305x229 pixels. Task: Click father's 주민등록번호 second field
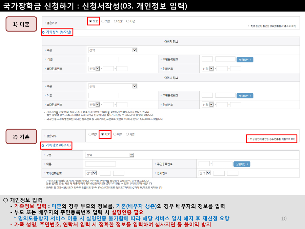(225, 59)
